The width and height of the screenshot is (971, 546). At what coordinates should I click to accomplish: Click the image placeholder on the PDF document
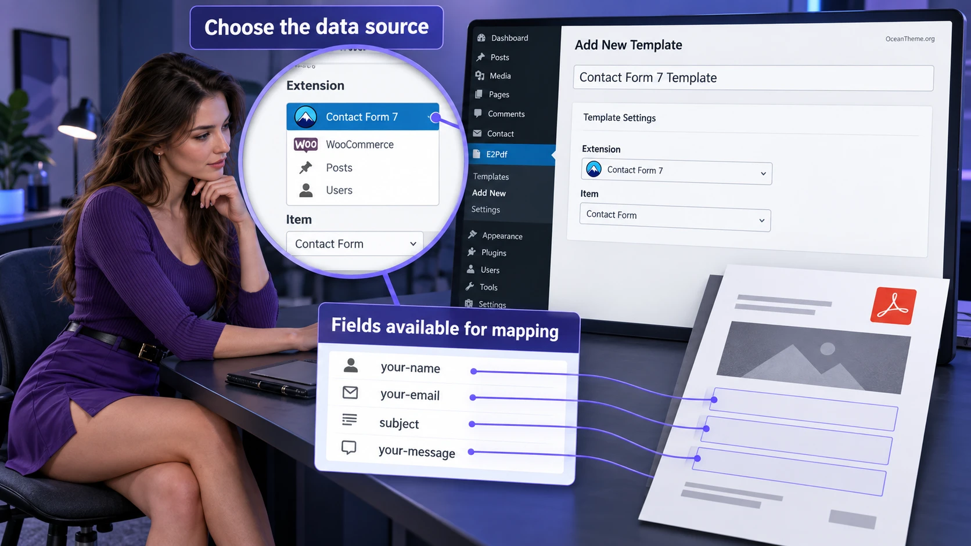(814, 357)
